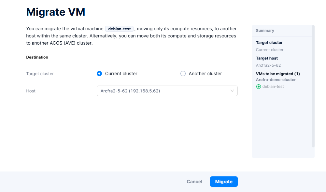This screenshot has width=326, height=192.
Task: Click the 'Current cluster' radio label text
Action: (x=121, y=74)
